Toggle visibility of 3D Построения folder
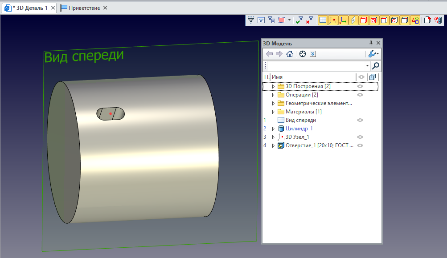 tap(360, 86)
